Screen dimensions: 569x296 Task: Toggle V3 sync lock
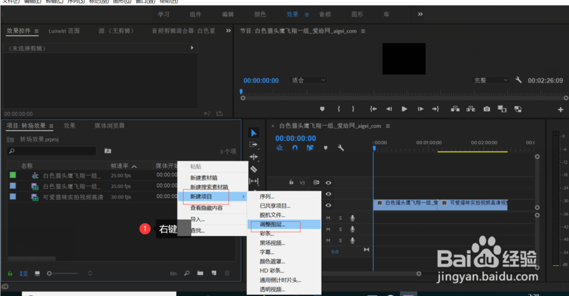pyautogui.click(x=316, y=182)
